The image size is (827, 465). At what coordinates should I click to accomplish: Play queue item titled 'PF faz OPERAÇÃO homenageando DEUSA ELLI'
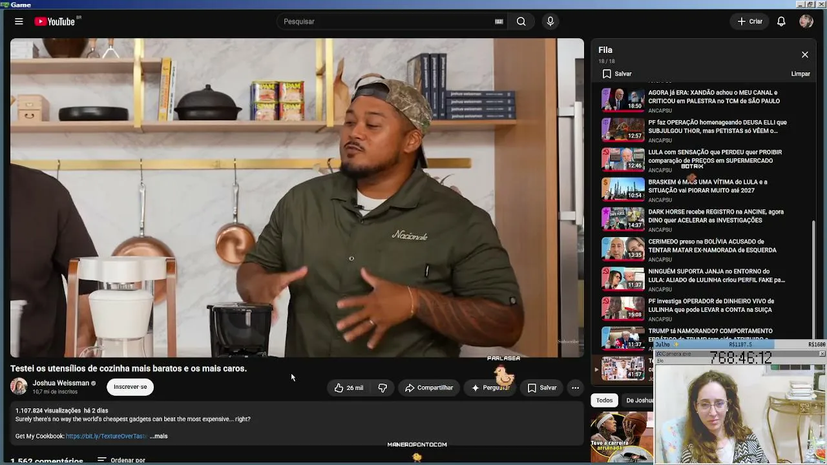pos(717,127)
